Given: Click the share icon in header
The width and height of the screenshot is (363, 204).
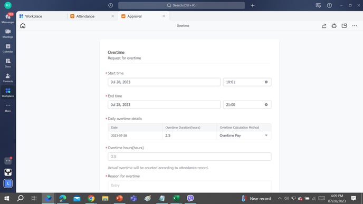Looking at the screenshot, I should (324, 26).
